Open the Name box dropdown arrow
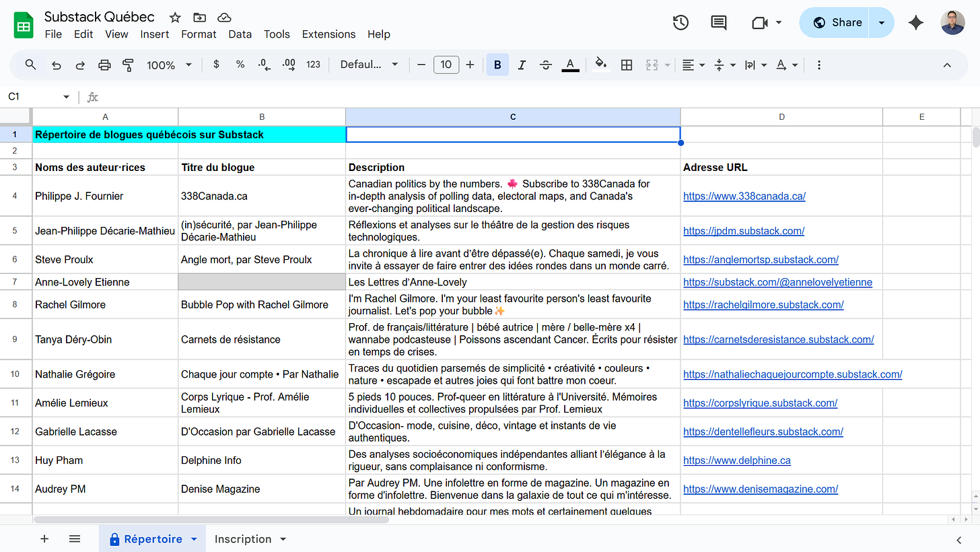 [x=66, y=97]
